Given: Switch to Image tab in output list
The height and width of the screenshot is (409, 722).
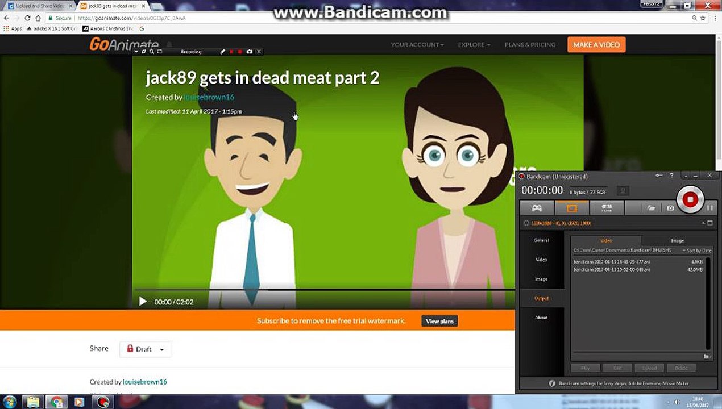Looking at the screenshot, I should 677,241.
